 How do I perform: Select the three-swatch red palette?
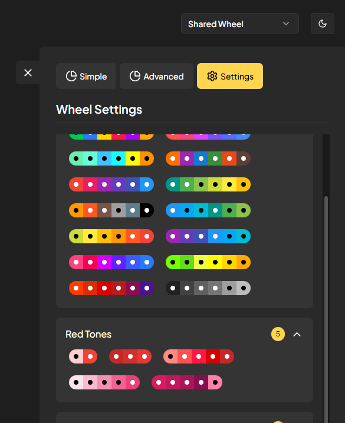(130, 356)
